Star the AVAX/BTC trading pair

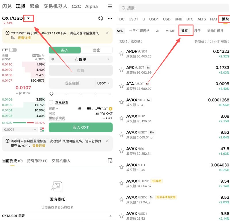coord(121,102)
